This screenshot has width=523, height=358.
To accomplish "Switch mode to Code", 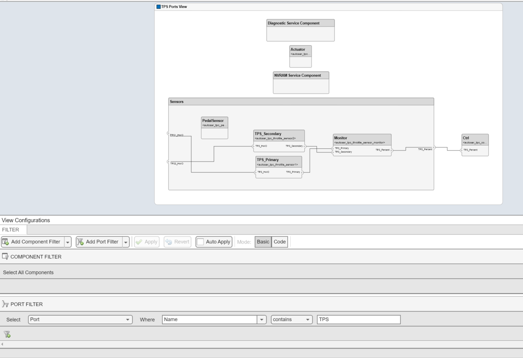I will click(x=279, y=242).
